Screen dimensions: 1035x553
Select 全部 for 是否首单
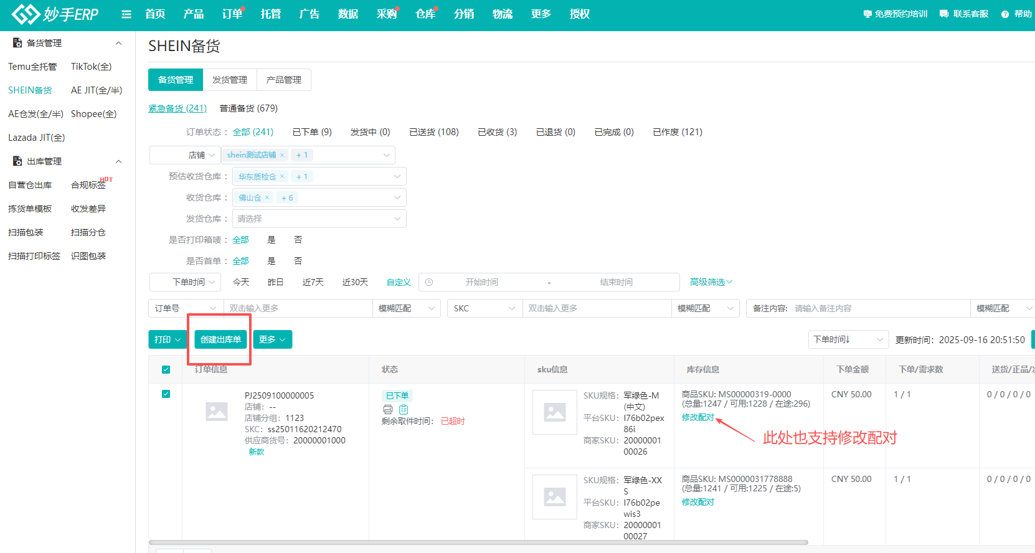click(240, 261)
